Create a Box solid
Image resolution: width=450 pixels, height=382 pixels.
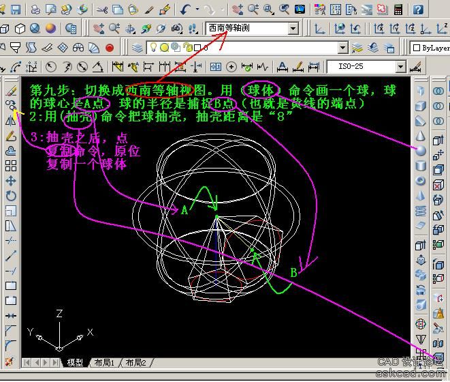coord(421,106)
